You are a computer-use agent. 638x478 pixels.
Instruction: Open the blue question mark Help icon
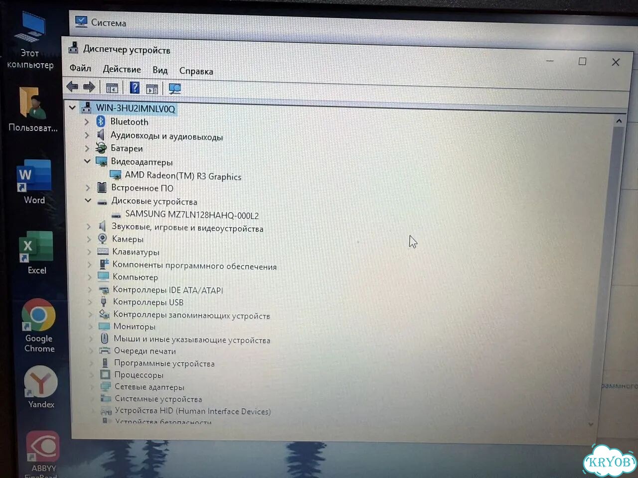135,88
